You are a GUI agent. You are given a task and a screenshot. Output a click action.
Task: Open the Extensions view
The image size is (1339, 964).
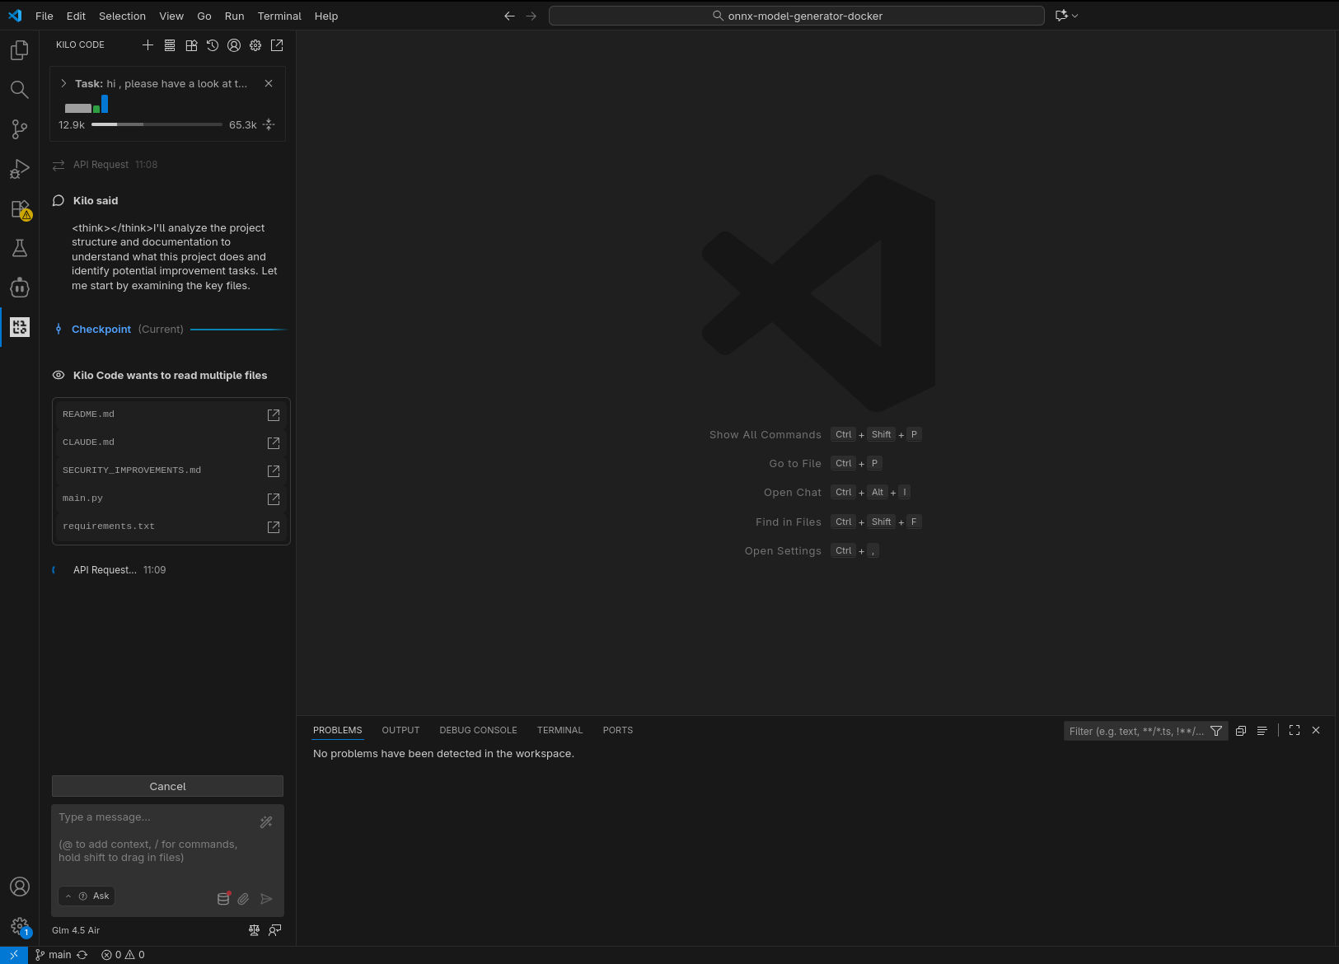pos(19,209)
